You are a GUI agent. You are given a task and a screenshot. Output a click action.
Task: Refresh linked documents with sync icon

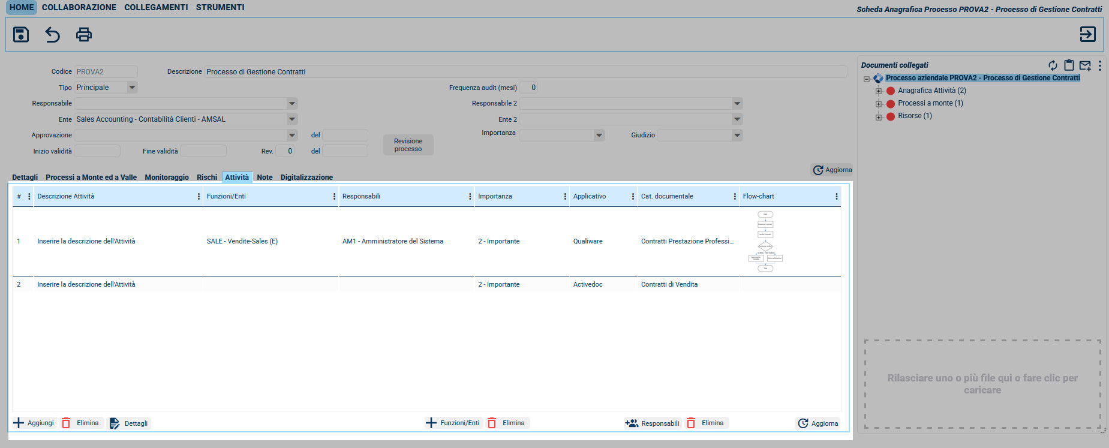[1053, 65]
